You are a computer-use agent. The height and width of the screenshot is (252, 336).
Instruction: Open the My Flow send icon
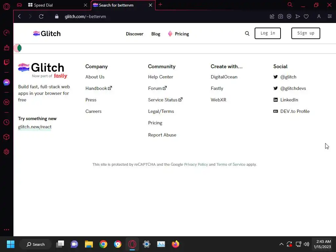(298, 16)
